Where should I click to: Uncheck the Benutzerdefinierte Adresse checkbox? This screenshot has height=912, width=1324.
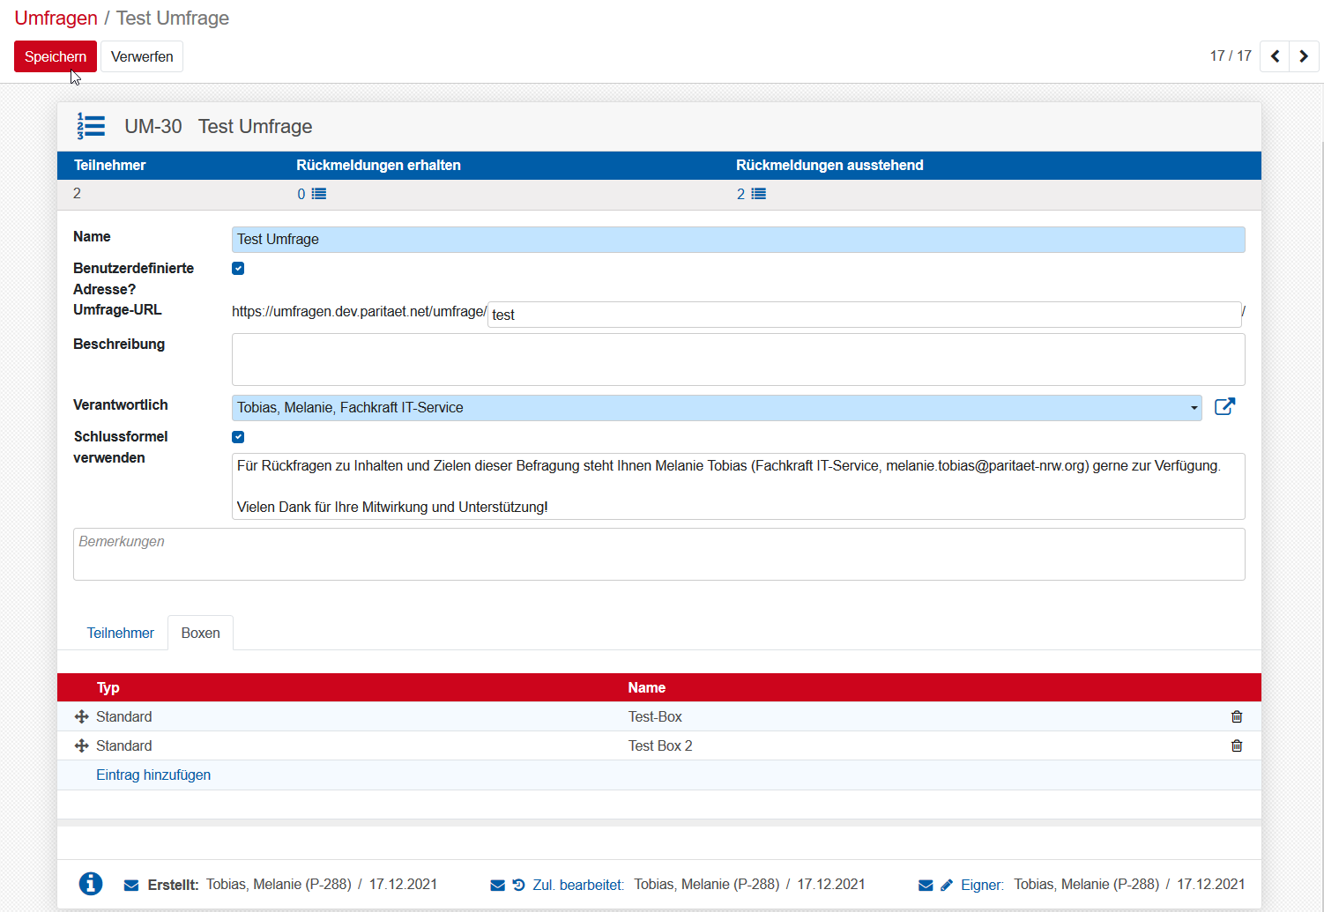pyautogui.click(x=238, y=269)
